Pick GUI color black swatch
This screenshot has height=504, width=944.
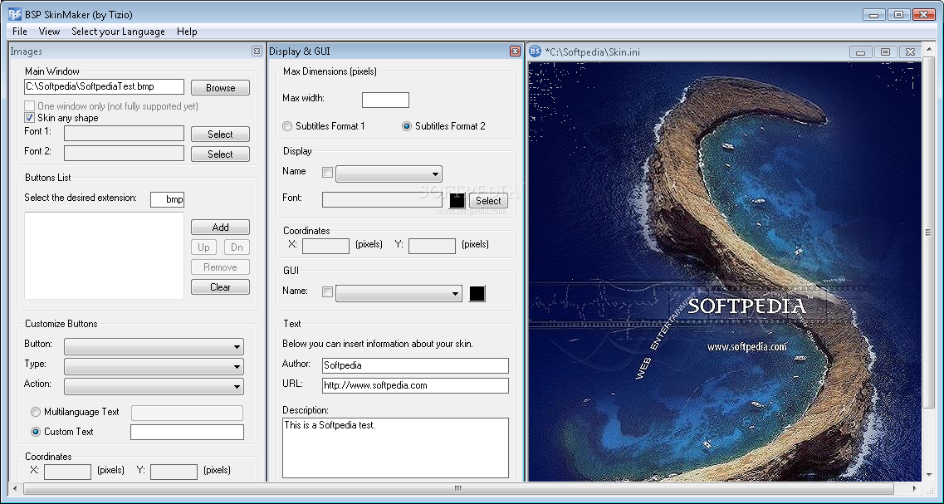tap(477, 293)
